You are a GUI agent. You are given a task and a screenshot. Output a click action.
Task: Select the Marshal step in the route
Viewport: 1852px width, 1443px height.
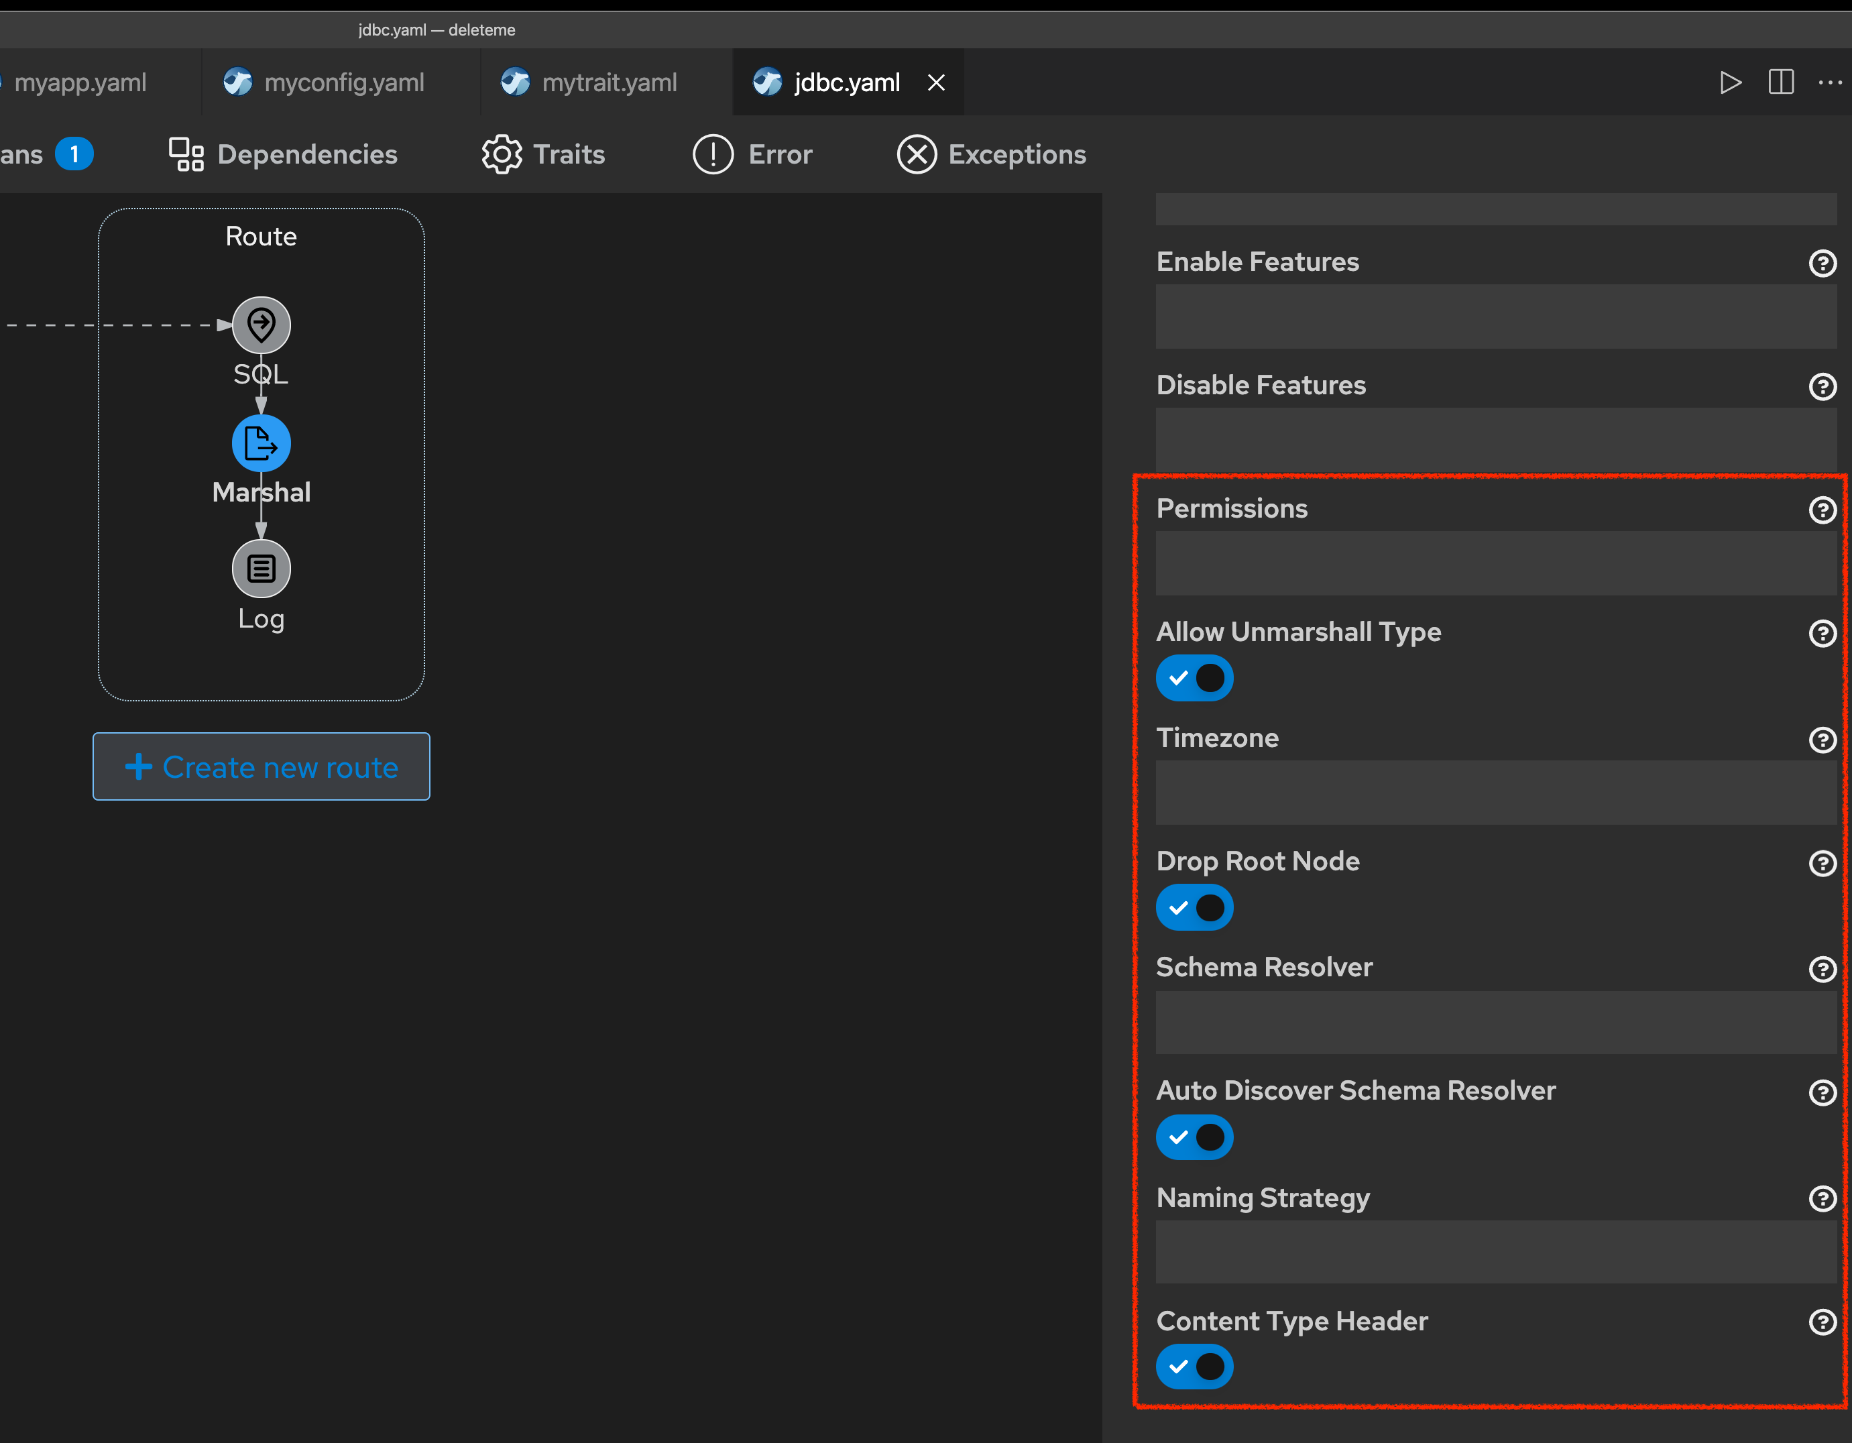[262, 443]
